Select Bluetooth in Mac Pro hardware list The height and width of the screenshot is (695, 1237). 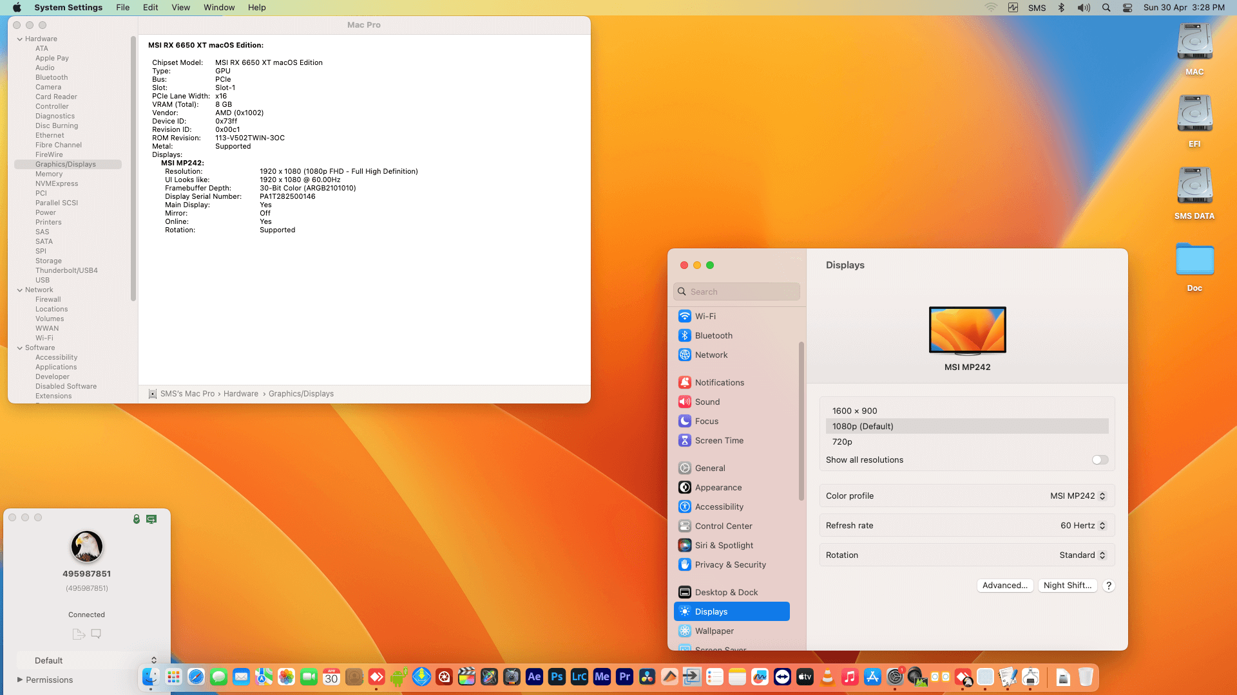pyautogui.click(x=52, y=77)
